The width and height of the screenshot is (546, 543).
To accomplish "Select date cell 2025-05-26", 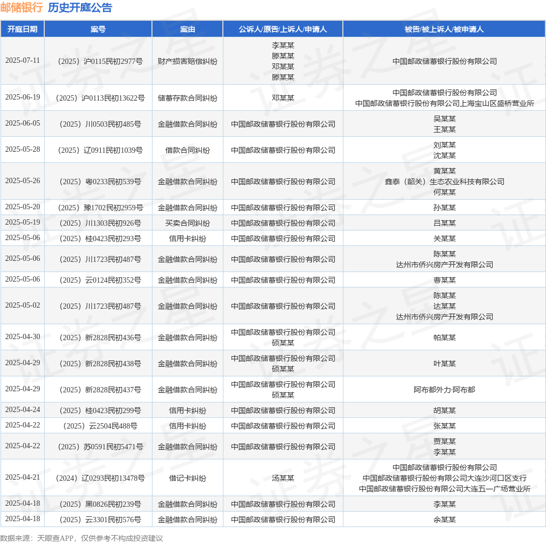I will click(x=22, y=180).
